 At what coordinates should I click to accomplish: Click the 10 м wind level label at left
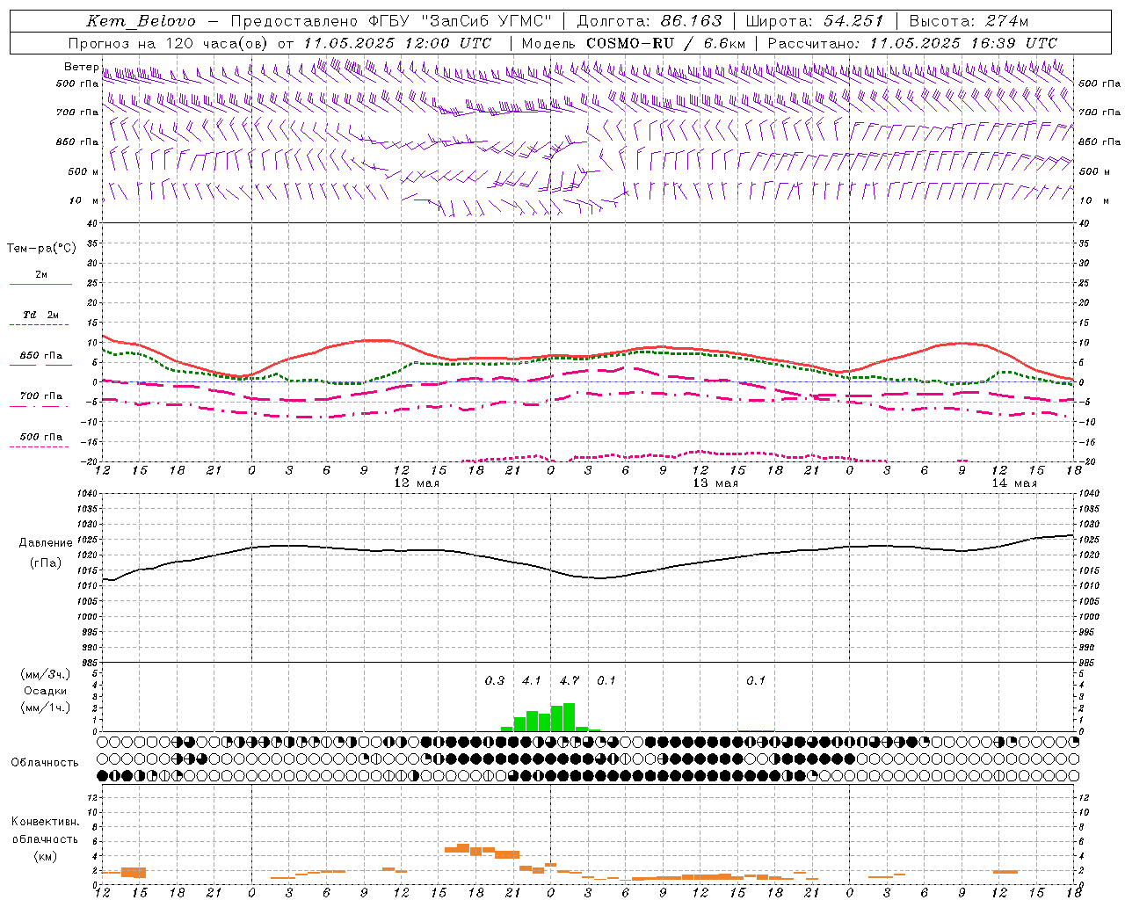[x=84, y=200]
